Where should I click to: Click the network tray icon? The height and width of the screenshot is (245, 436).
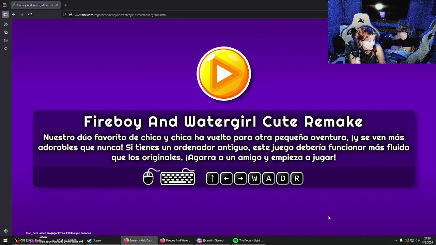[x=412, y=241]
